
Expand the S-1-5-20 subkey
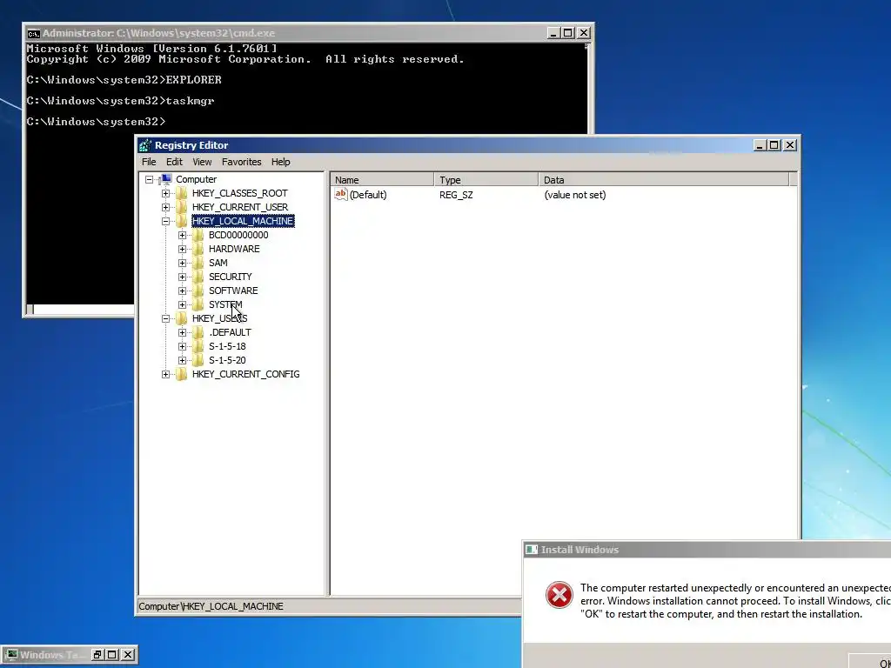[182, 360]
